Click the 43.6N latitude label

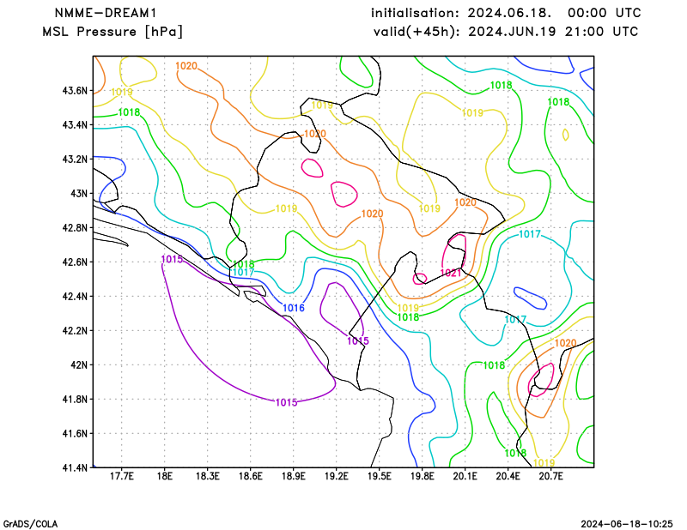click(75, 91)
